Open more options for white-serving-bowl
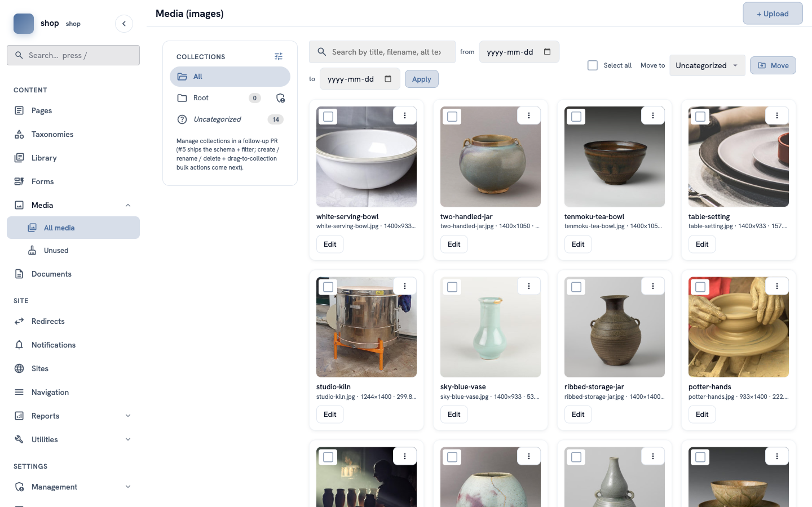 [x=405, y=115]
